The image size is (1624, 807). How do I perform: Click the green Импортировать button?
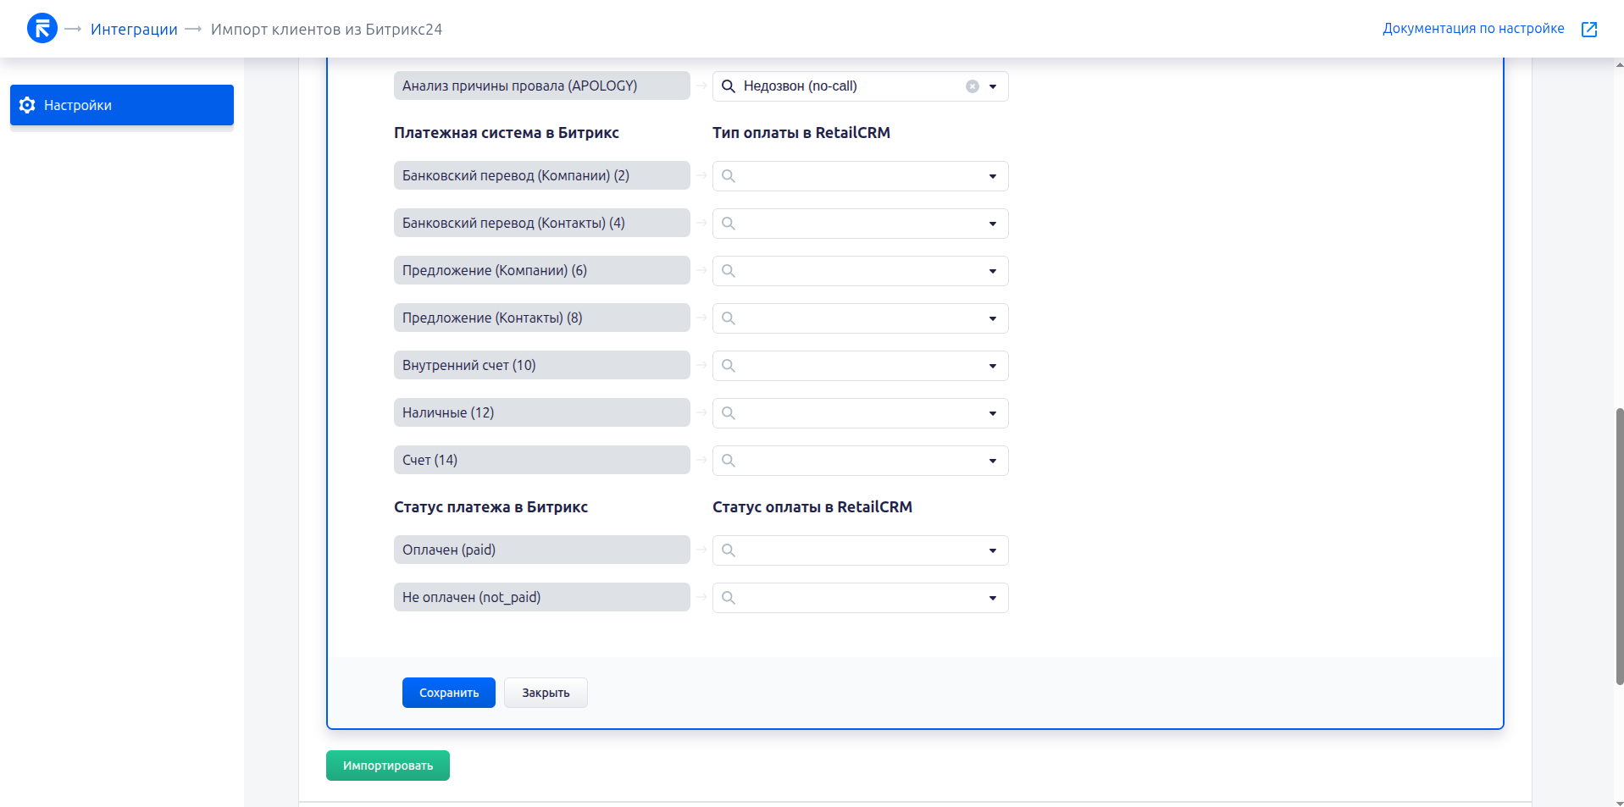tap(388, 766)
